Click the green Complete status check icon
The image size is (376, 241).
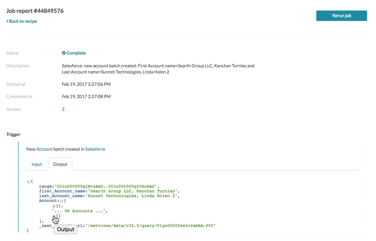tap(64, 53)
